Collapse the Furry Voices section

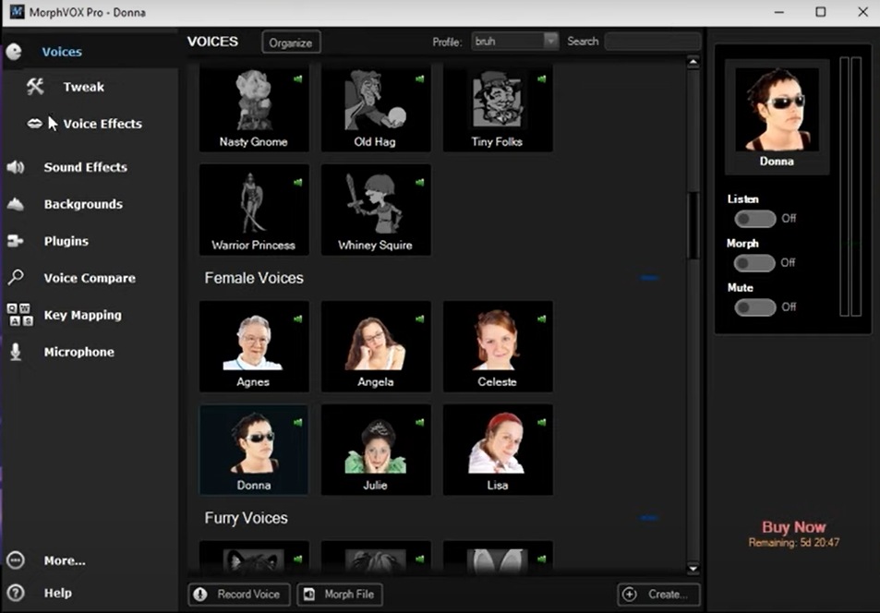(649, 518)
